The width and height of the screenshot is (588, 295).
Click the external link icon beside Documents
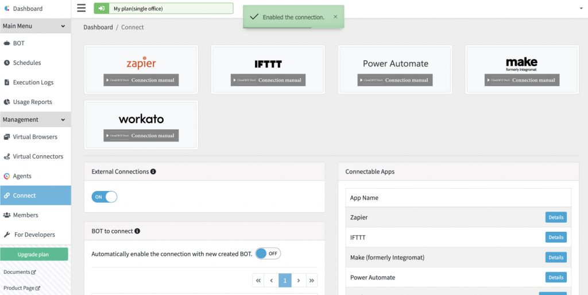[33, 272]
